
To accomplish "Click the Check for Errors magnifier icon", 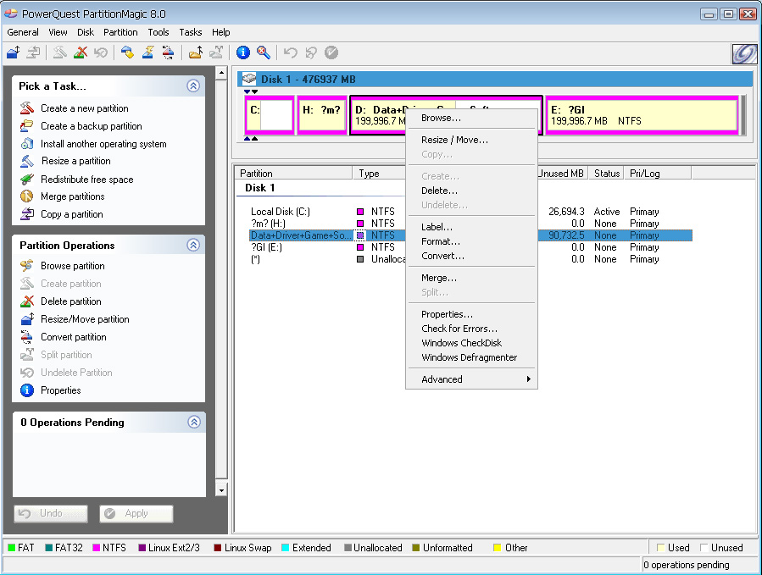I will pos(264,52).
